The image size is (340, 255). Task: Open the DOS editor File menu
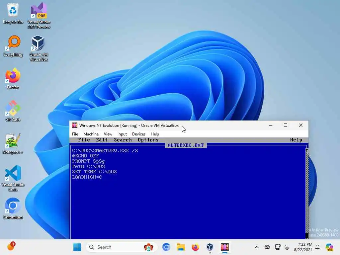pyautogui.click(x=84, y=140)
